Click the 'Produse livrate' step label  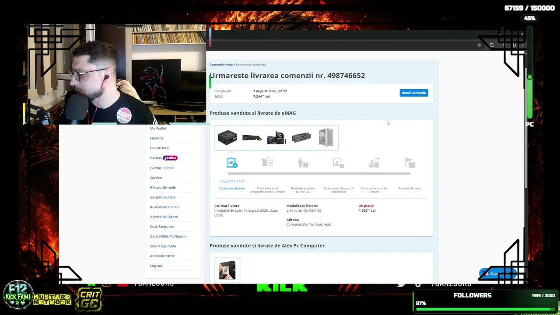[409, 188]
